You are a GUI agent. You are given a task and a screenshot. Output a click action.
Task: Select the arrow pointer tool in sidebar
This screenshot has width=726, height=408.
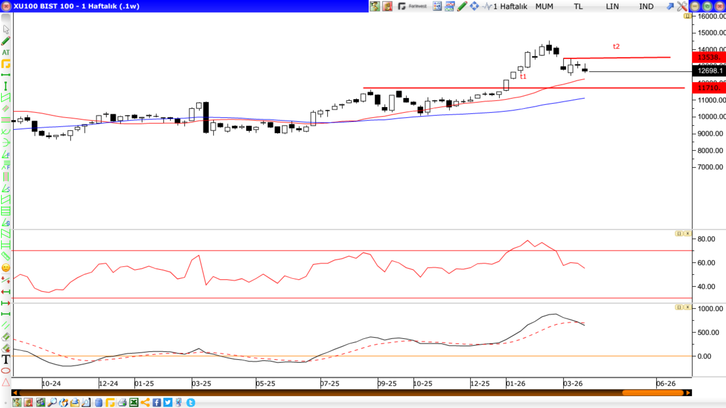pyautogui.click(x=6, y=29)
